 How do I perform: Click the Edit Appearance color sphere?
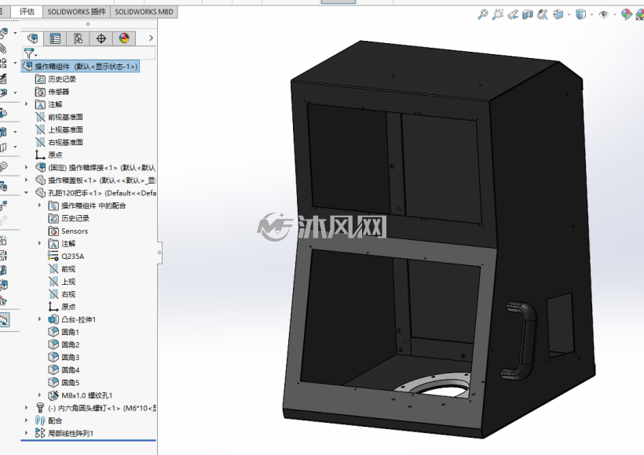pyautogui.click(x=627, y=15)
